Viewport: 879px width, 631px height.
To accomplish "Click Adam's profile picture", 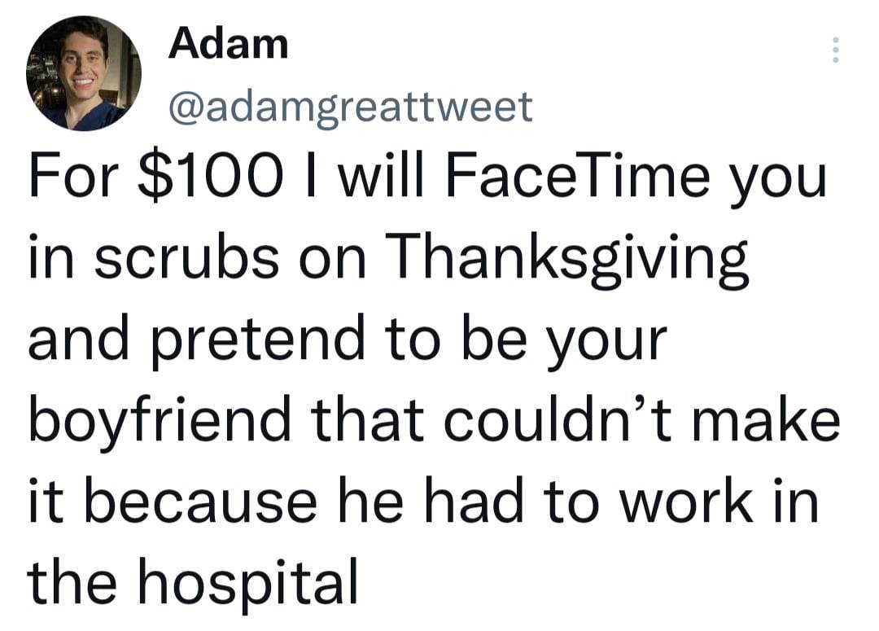I will [x=84, y=73].
